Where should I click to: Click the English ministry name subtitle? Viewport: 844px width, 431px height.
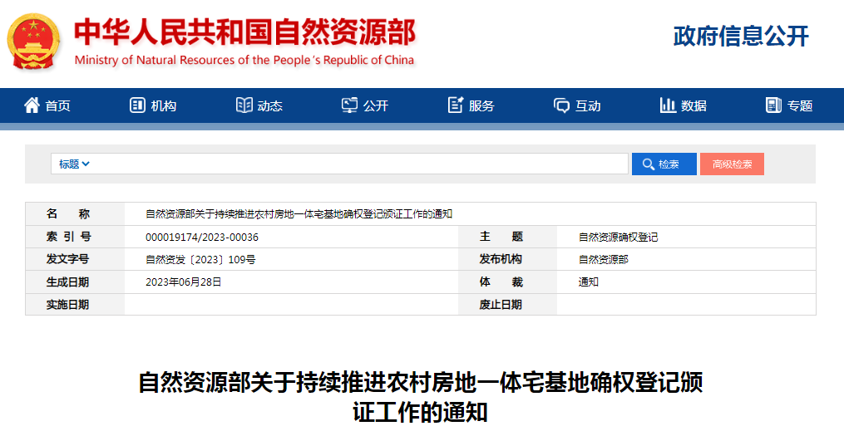(x=244, y=60)
